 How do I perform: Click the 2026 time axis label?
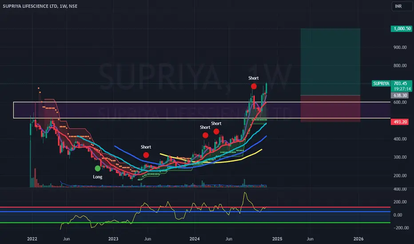358,239
